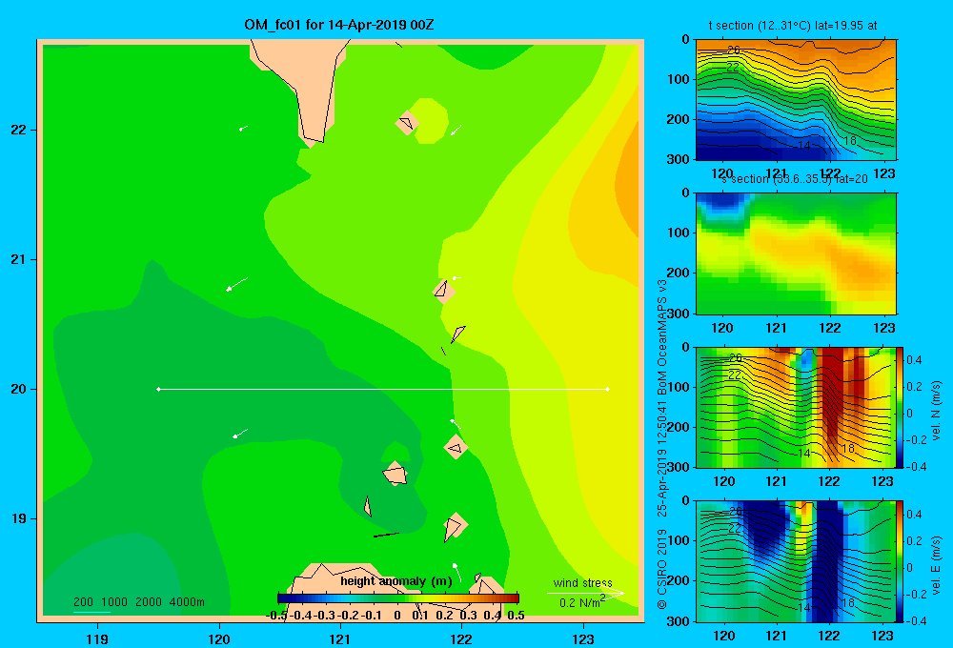
Task: Click the wind stress reference arrow
Action: 585,594
